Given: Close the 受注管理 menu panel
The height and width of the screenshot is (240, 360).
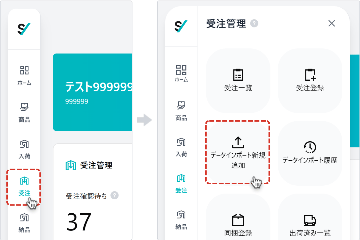Looking at the screenshot, I should pos(332,23).
